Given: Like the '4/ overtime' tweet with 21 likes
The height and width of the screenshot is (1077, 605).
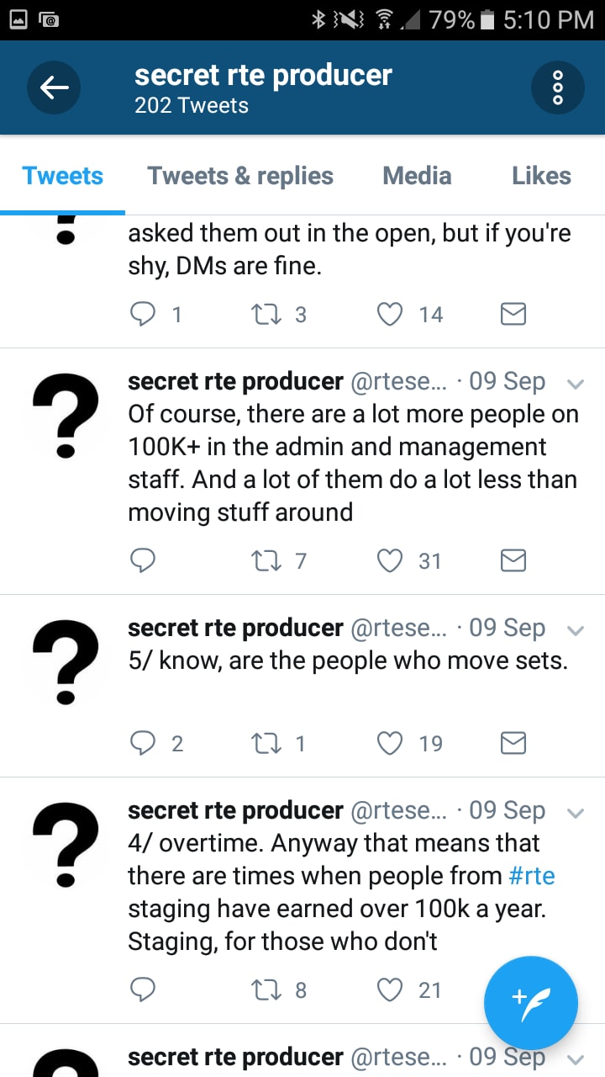Looking at the screenshot, I should coord(390,989).
